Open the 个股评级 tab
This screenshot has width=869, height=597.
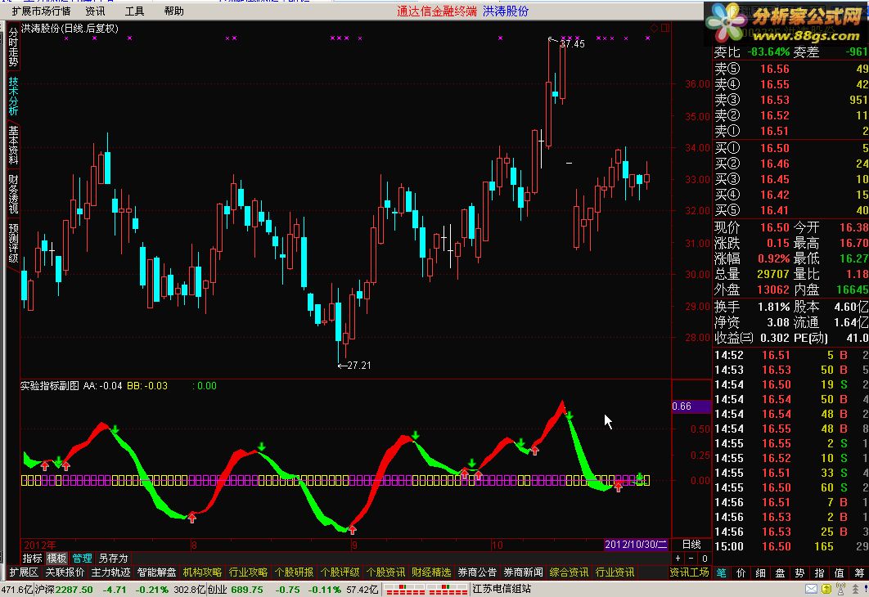click(x=340, y=572)
